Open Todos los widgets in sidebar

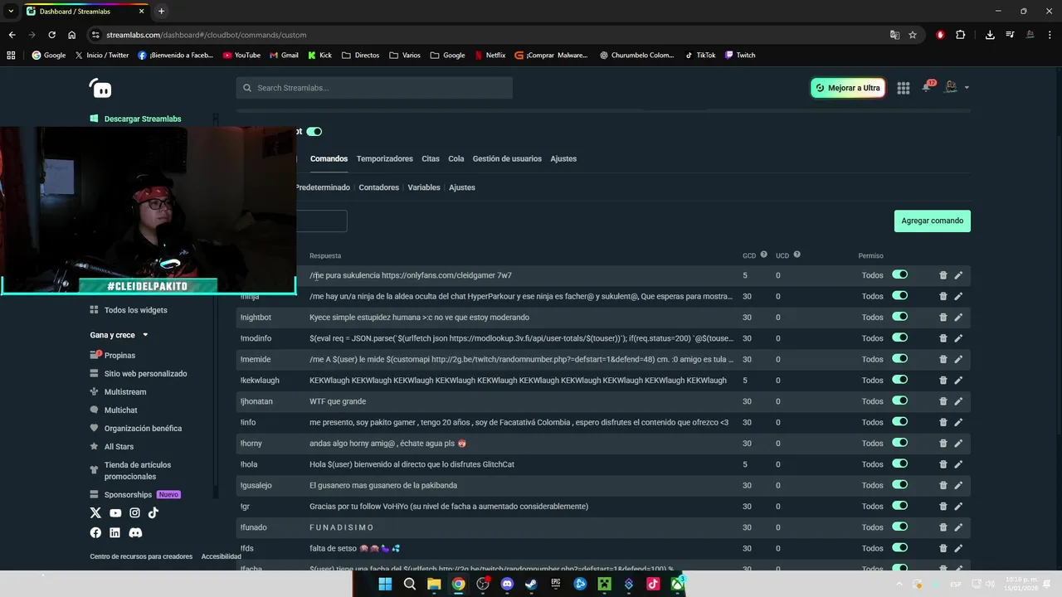[x=129, y=310]
